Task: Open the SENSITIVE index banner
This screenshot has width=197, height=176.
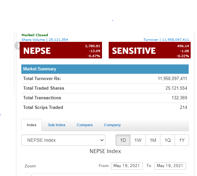Action: [x=150, y=50]
